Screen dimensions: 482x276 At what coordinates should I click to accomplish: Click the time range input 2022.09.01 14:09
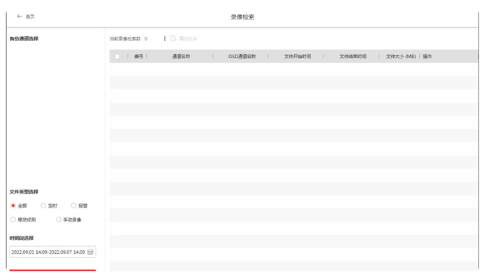[x=52, y=252]
